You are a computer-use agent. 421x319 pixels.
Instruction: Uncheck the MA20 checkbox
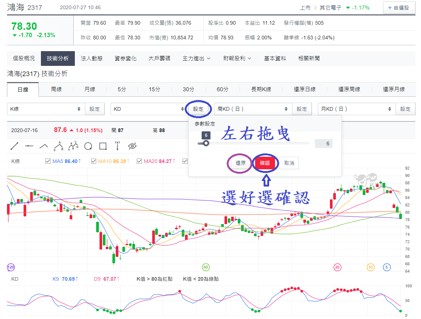[x=139, y=161]
